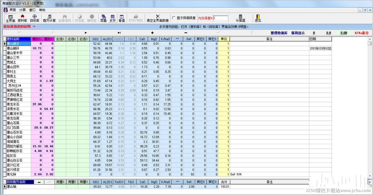Open the 帮助 menu
373x195 pixels.
(x=42, y=10)
